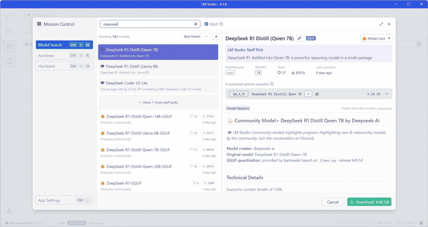Screen dimensions: 428x227
Task: Toggle the checkmark on Q4_K_M row
Action: [308, 94]
